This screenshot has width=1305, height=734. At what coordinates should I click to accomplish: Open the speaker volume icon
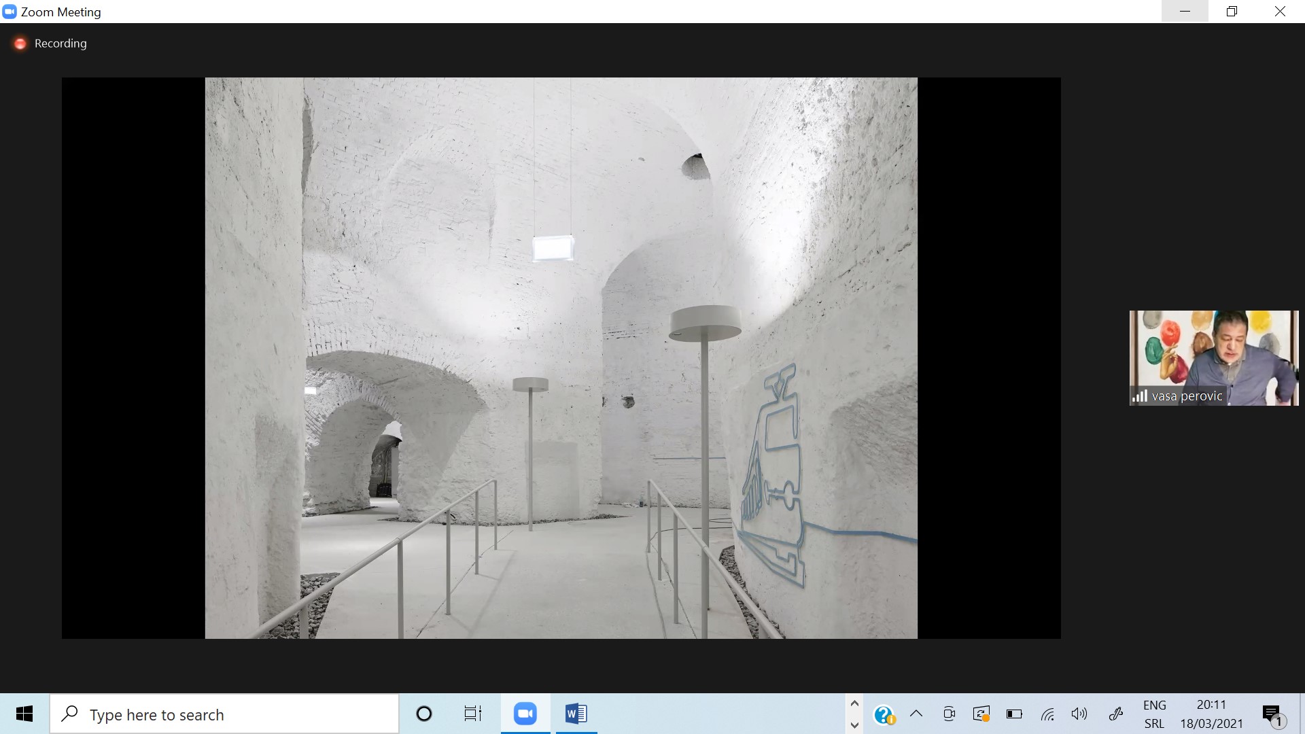[x=1079, y=714]
